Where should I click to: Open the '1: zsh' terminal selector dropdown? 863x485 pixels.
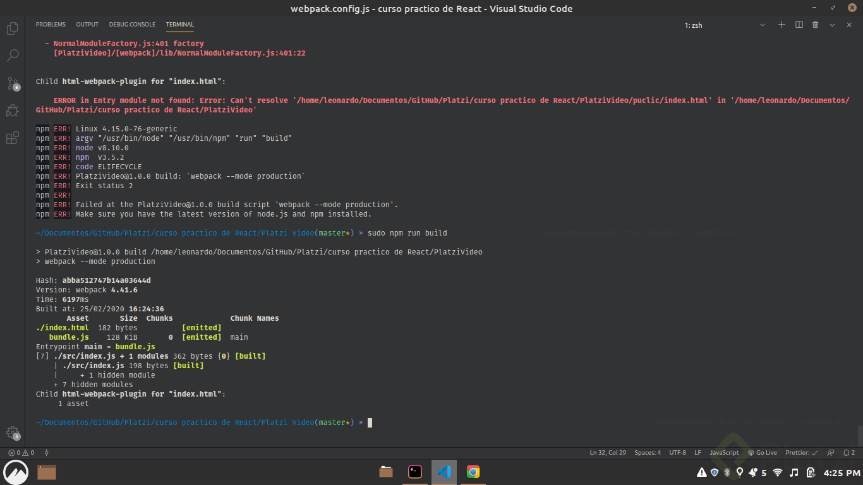(725, 25)
